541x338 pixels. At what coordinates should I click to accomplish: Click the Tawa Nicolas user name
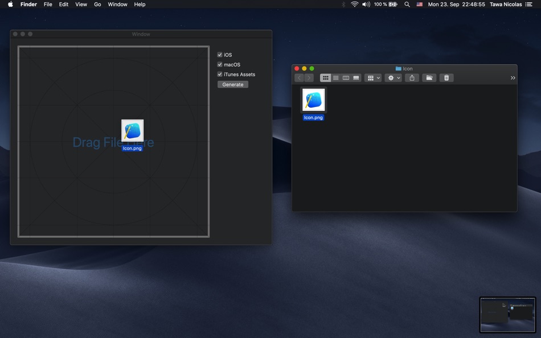click(506, 4)
